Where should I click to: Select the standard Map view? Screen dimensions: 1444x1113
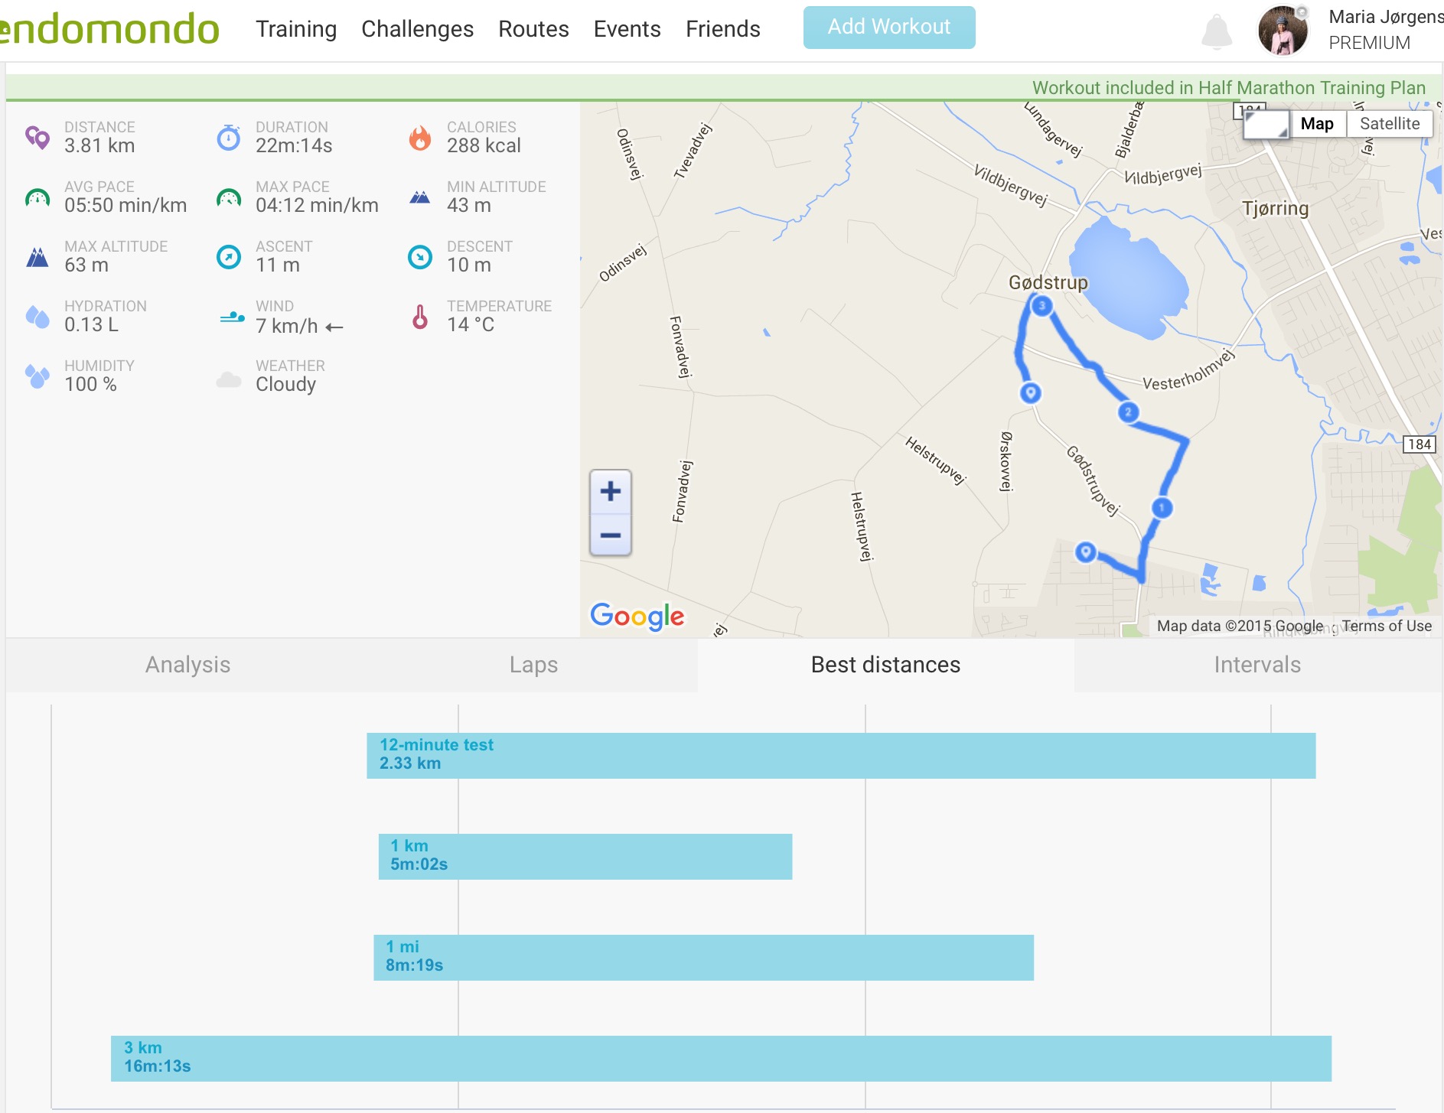click(x=1316, y=124)
